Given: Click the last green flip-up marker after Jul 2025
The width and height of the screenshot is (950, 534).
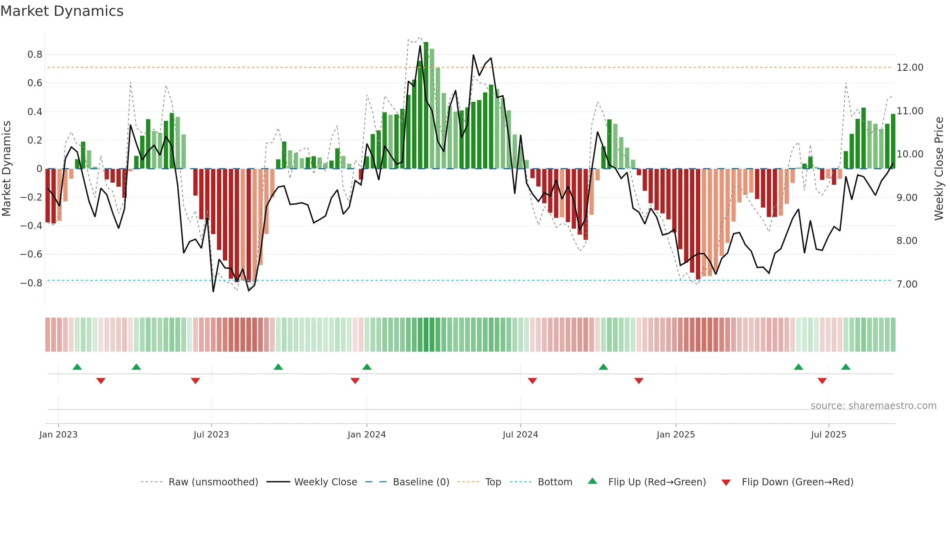Looking at the screenshot, I should coord(846,367).
